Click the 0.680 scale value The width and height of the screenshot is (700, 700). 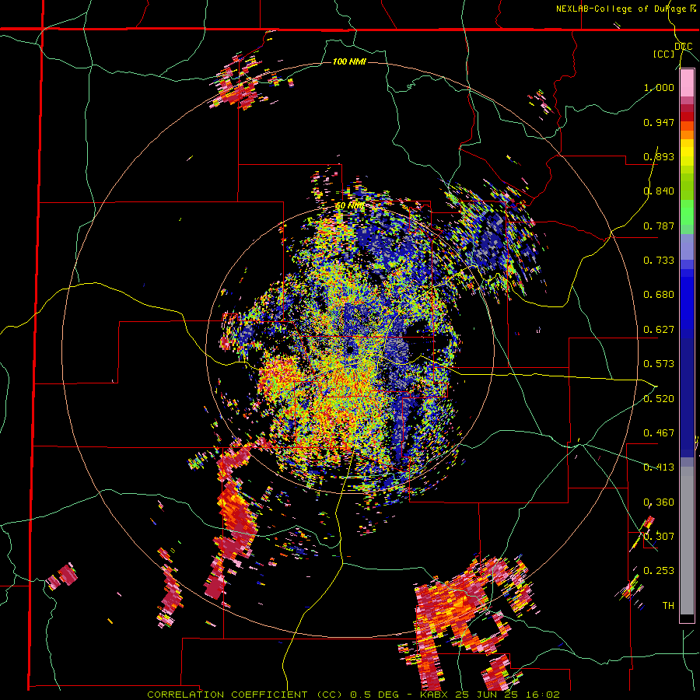click(x=659, y=295)
